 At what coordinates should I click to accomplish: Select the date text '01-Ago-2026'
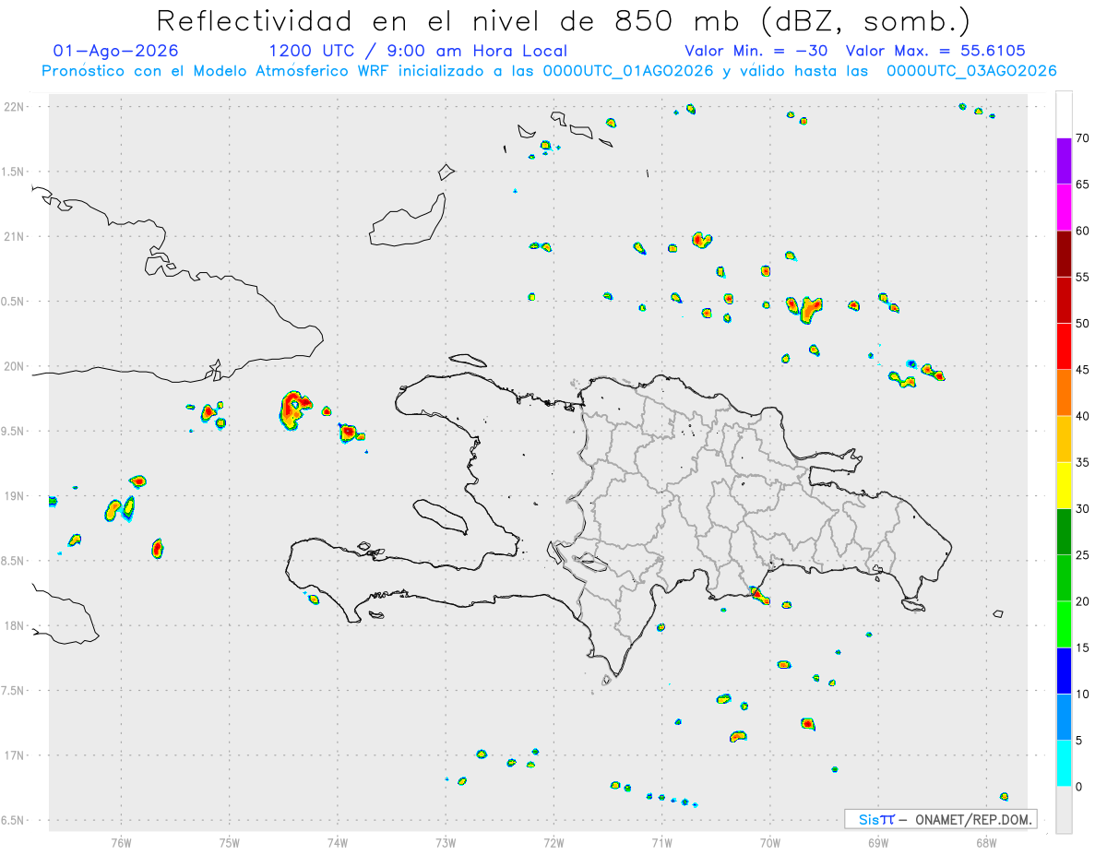click(x=116, y=51)
